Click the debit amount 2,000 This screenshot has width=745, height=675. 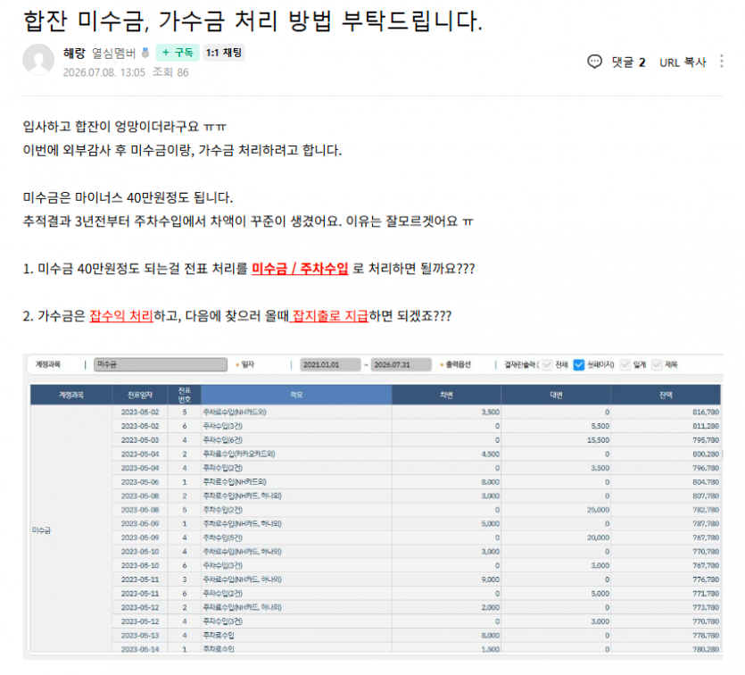pyautogui.click(x=491, y=607)
